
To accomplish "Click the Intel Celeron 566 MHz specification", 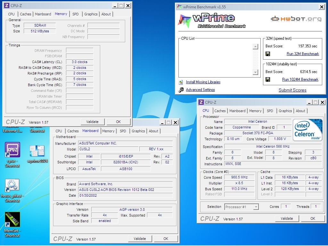I will point(273,147).
